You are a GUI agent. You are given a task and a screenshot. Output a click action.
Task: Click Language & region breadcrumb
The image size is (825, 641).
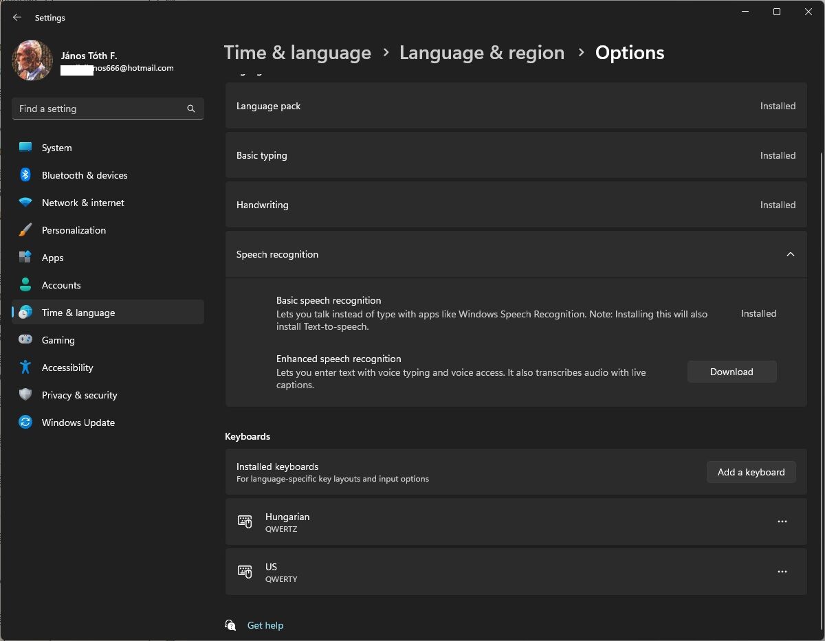[x=481, y=53]
